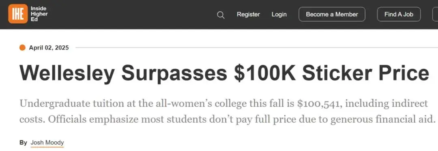
Task: Click Sticker Price in the headline
Action: 365,73
